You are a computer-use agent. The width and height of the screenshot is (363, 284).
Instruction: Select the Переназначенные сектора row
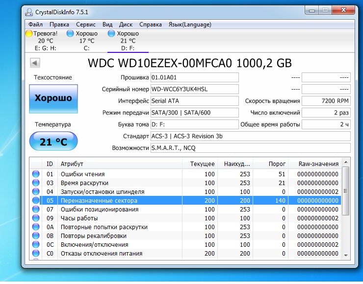coord(185,200)
